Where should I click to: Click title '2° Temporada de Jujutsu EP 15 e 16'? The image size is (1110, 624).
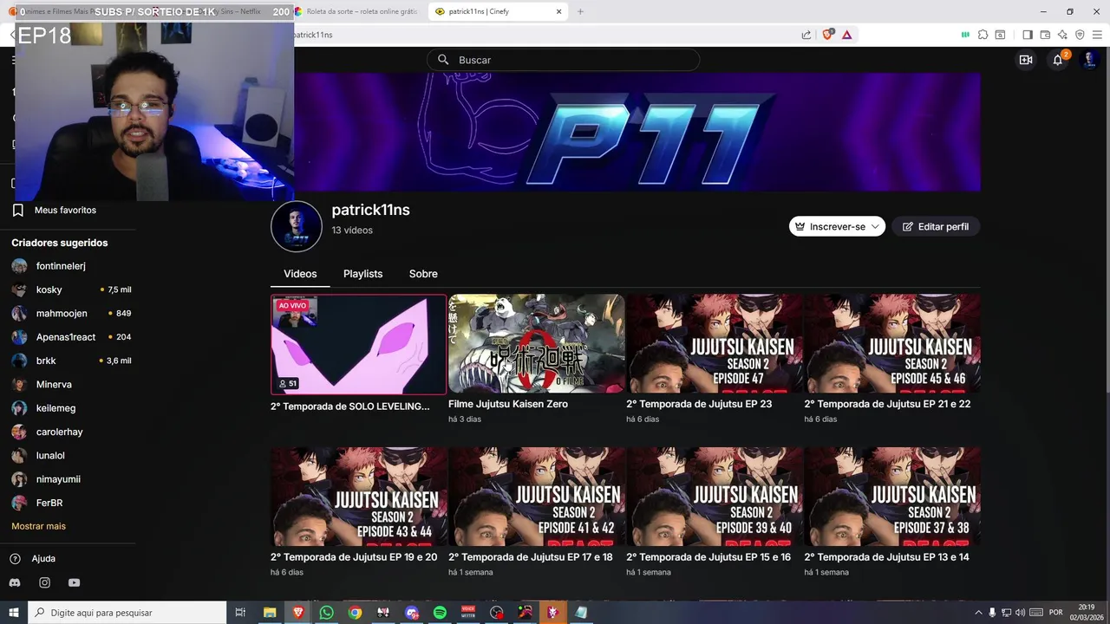tap(708, 557)
